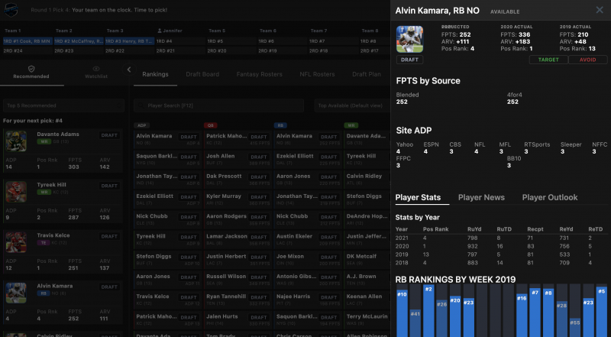Viewport: 611px width, 337px height.
Task: Click the QB position badge
Action: click(x=211, y=125)
